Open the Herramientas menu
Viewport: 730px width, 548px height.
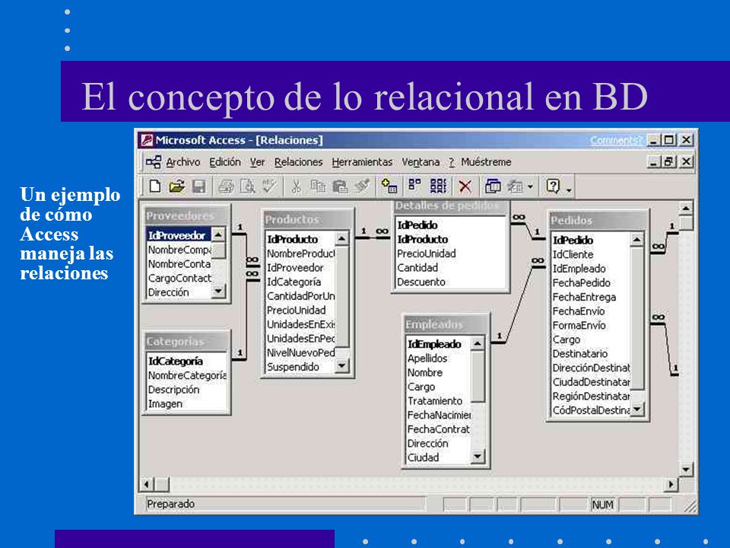pos(362,162)
